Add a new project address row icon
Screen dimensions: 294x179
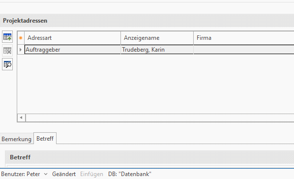coord(7,37)
